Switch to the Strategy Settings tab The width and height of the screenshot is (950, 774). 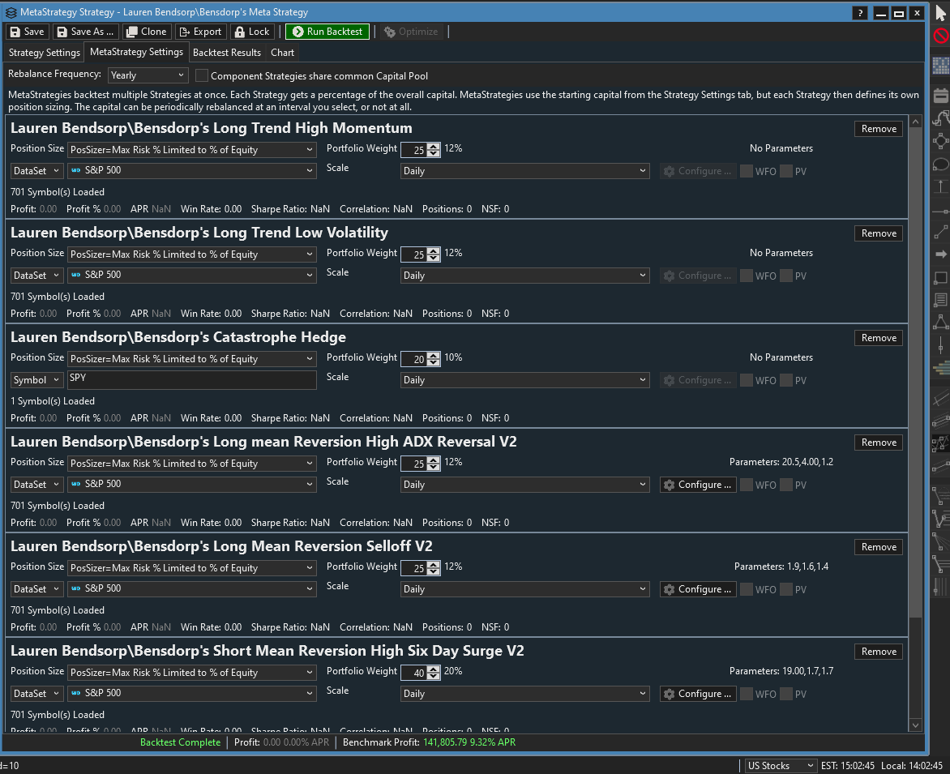[45, 53]
